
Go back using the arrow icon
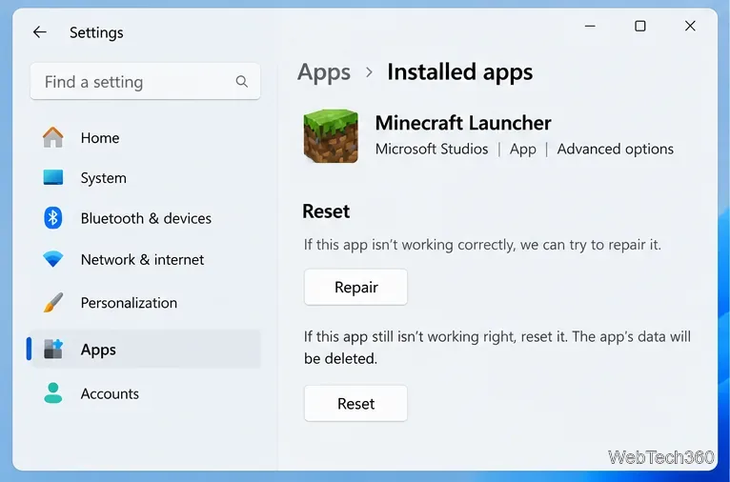click(40, 32)
